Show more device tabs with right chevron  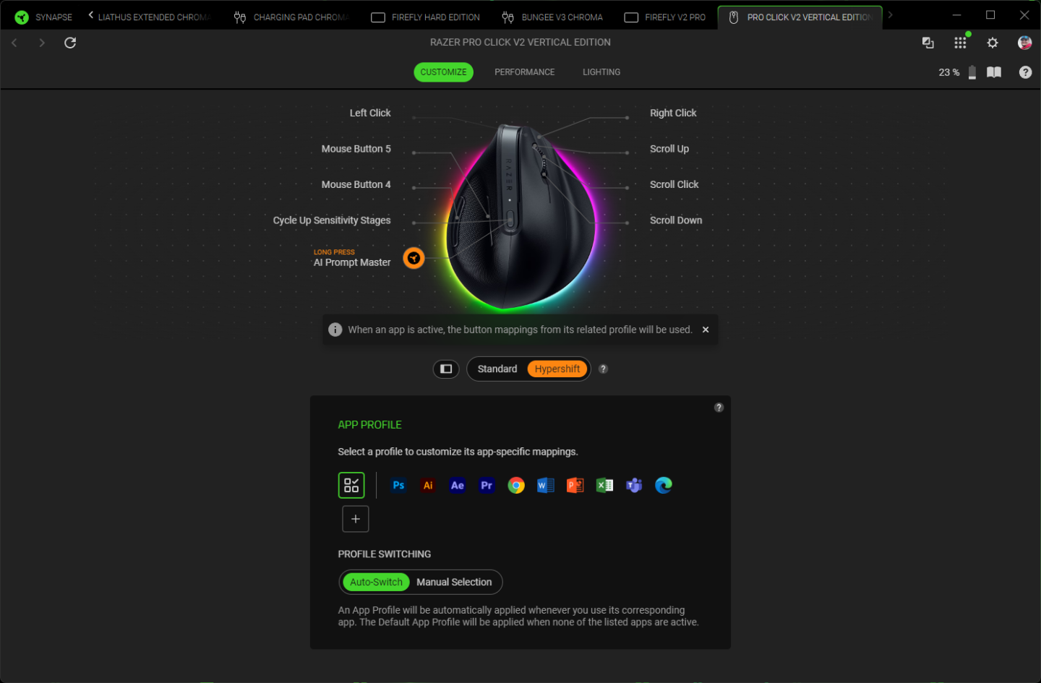coord(890,15)
